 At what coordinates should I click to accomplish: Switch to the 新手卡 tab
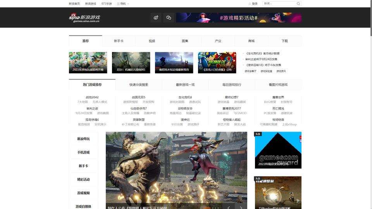pyautogui.click(x=119, y=41)
